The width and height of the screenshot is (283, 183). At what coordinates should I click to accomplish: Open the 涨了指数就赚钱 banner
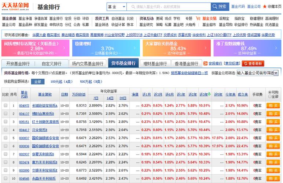pos(247,48)
